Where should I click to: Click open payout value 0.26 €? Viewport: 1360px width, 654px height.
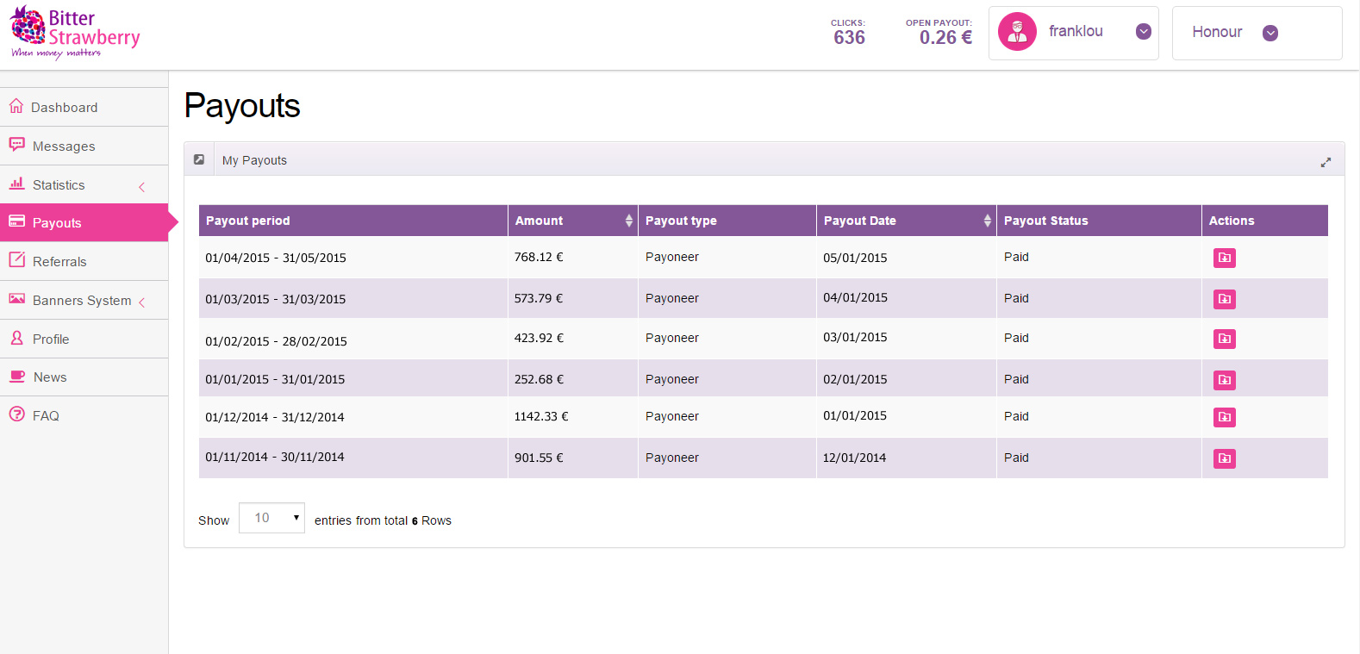point(945,37)
